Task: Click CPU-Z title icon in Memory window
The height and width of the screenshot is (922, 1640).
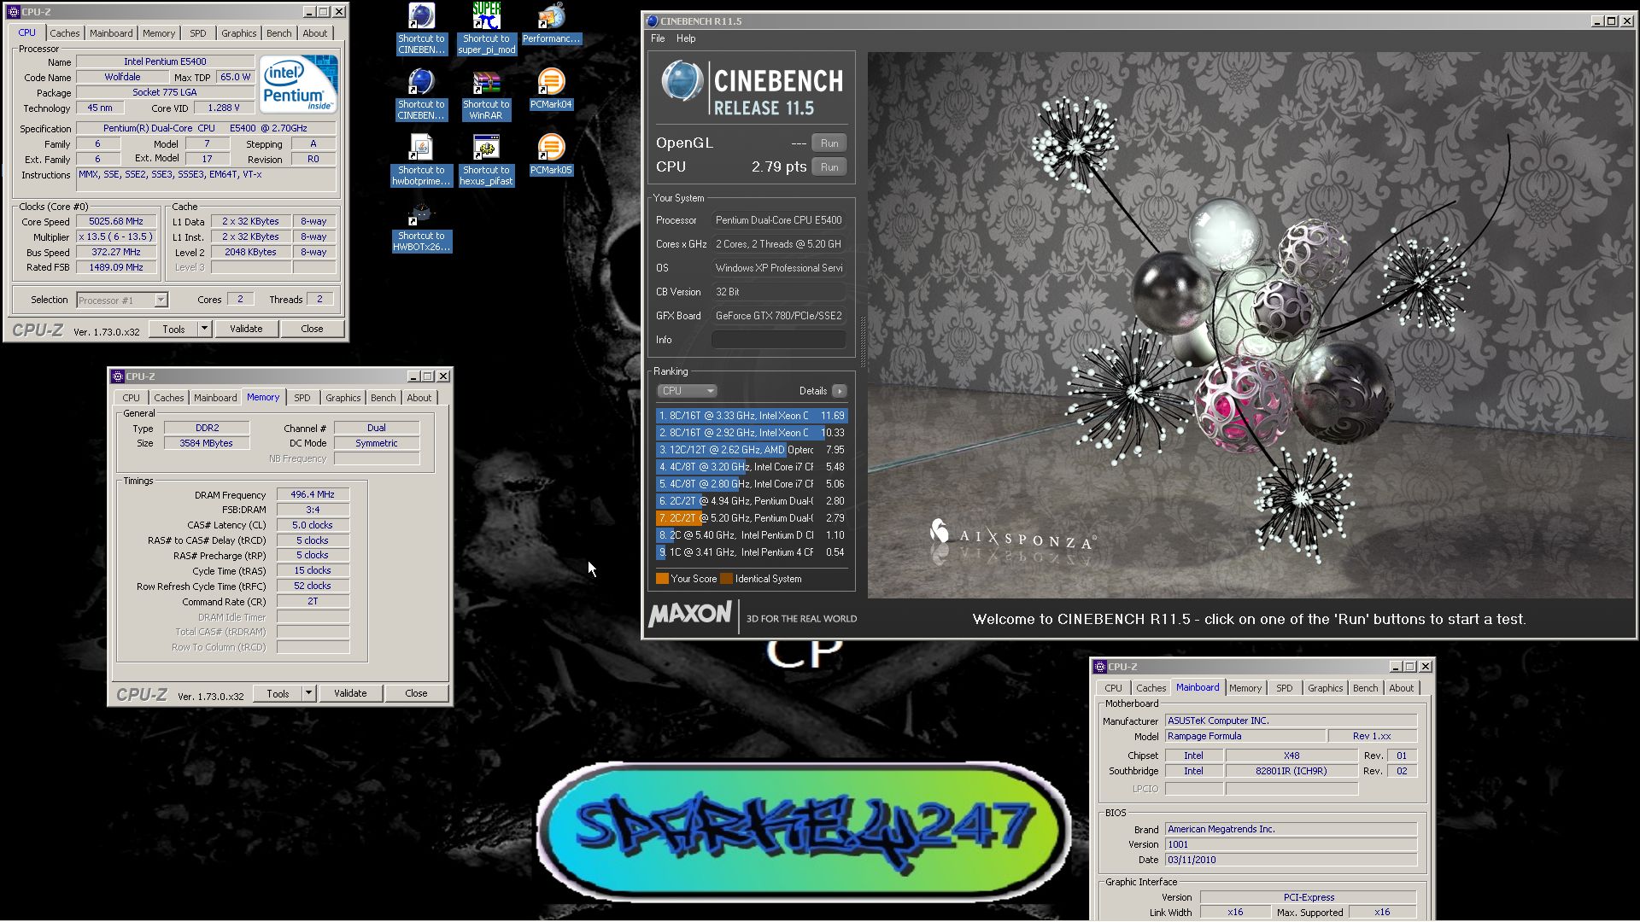Action: [x=118, y=376]
